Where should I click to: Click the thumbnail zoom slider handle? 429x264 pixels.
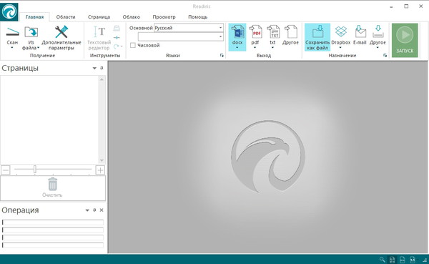tap(35, 170)
